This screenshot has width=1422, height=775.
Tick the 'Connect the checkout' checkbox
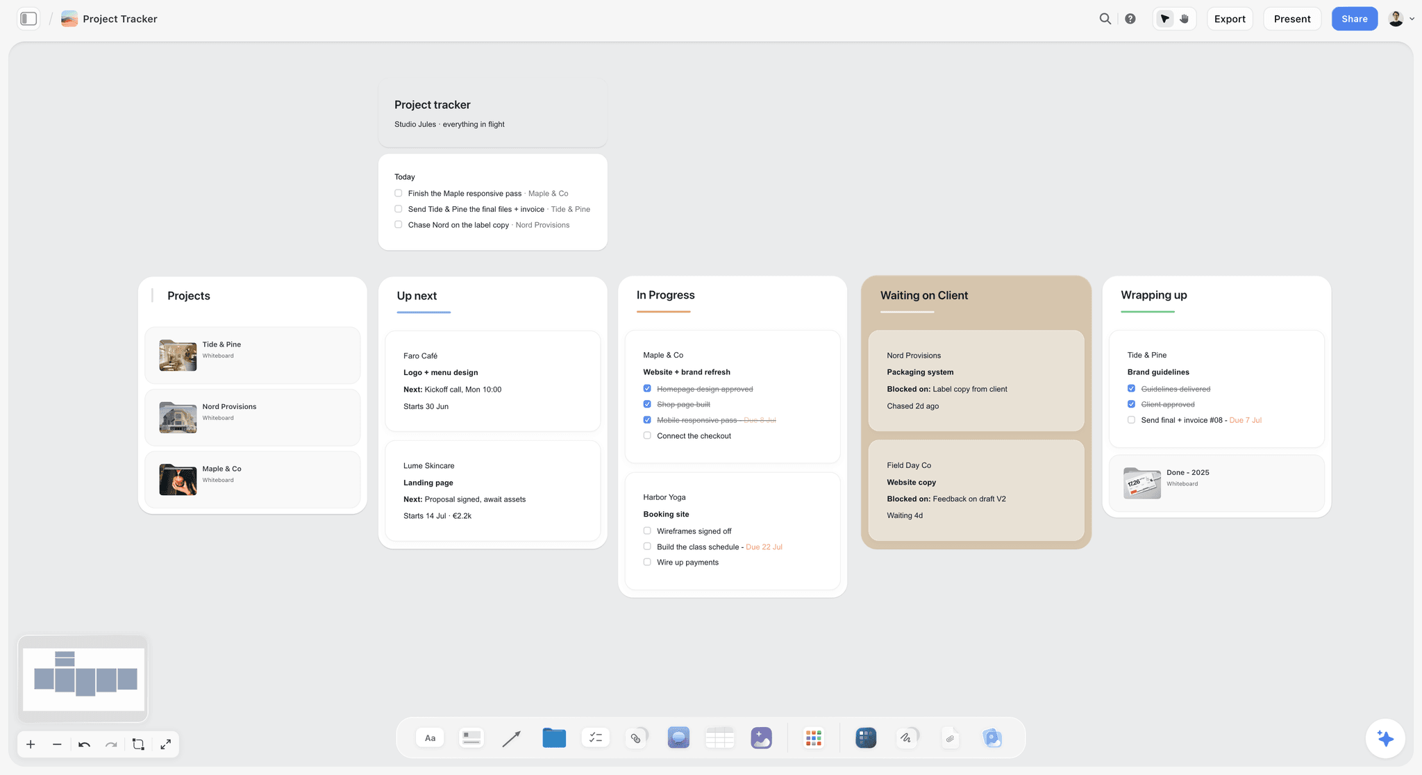[647, 435]
